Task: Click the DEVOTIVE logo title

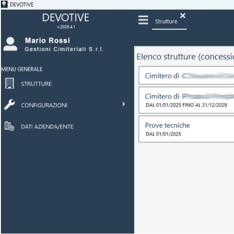Action: (x=66, y=17)
